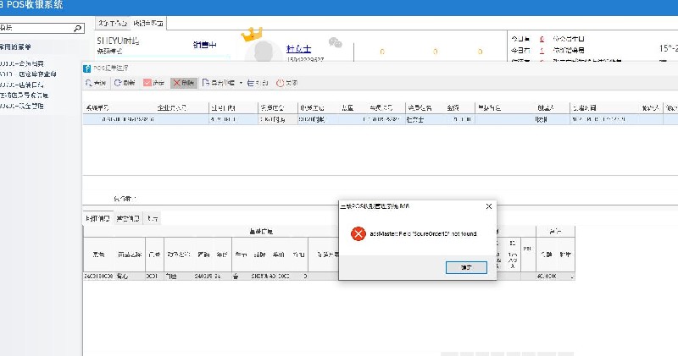This screenshot has height=356, width=678.
Task: Click the print icon in toolbar
Action: point(252,83)
